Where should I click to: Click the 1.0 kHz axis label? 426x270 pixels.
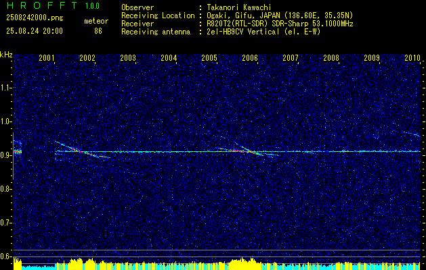point(5,122)
